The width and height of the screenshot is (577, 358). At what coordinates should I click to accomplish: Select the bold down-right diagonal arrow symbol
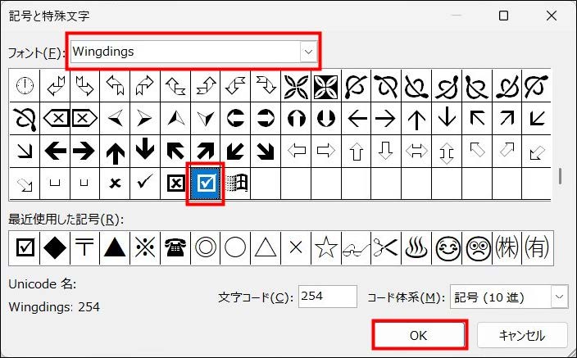click(266, 151)
